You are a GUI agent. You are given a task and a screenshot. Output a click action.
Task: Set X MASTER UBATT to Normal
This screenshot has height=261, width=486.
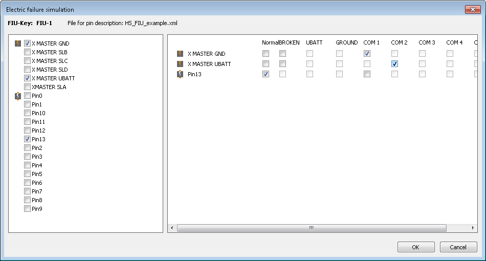pos(266,64)
